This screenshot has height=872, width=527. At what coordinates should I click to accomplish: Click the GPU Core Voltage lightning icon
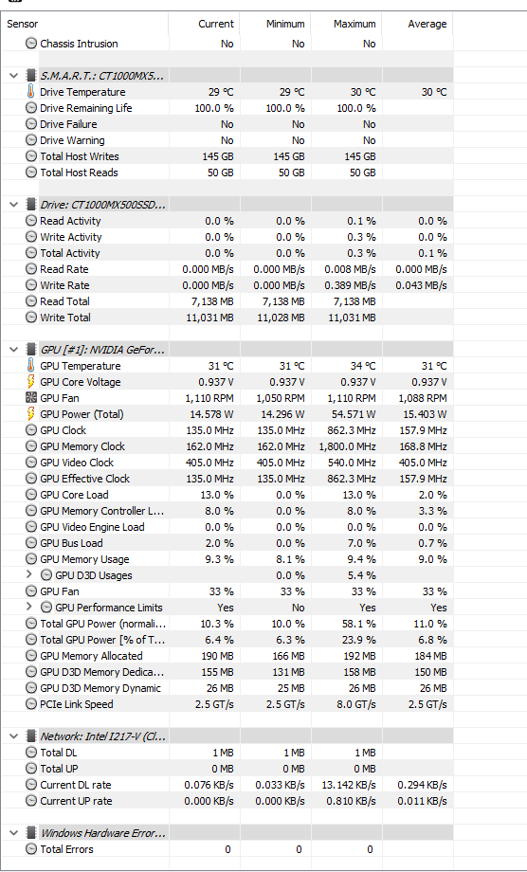31,382
